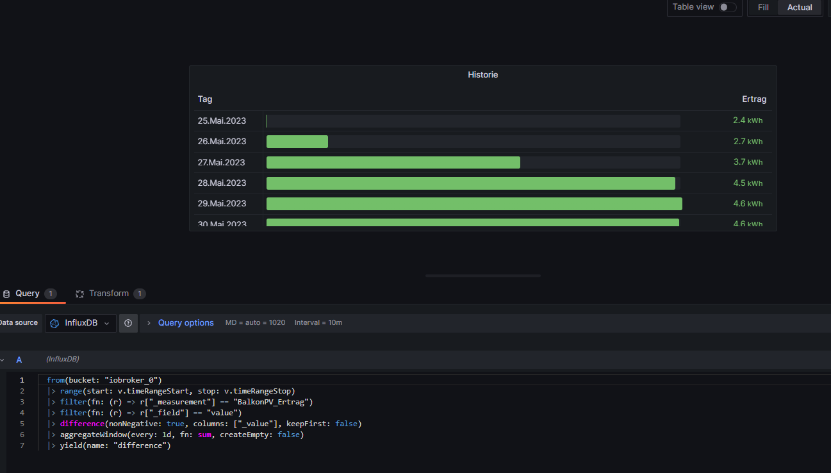The image size is (831, 473).
Task: Click the range(start) code line
Action: click(x=171, y=391)
